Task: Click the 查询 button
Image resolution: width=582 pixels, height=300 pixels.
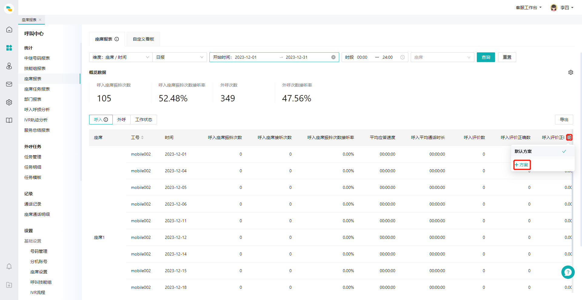Action: point(486,57)
